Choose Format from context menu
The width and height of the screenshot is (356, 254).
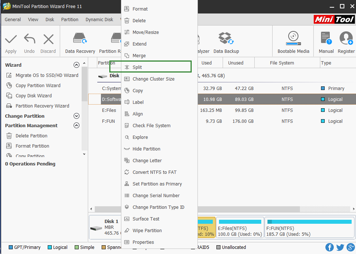(x=159, y=9)
